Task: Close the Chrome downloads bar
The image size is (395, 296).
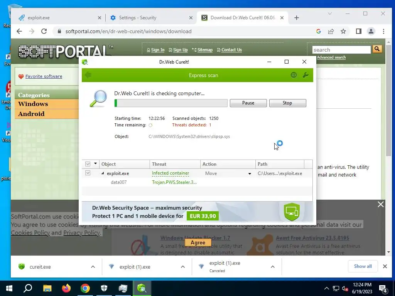Action: pyautogui.click(x=385, y=266)
